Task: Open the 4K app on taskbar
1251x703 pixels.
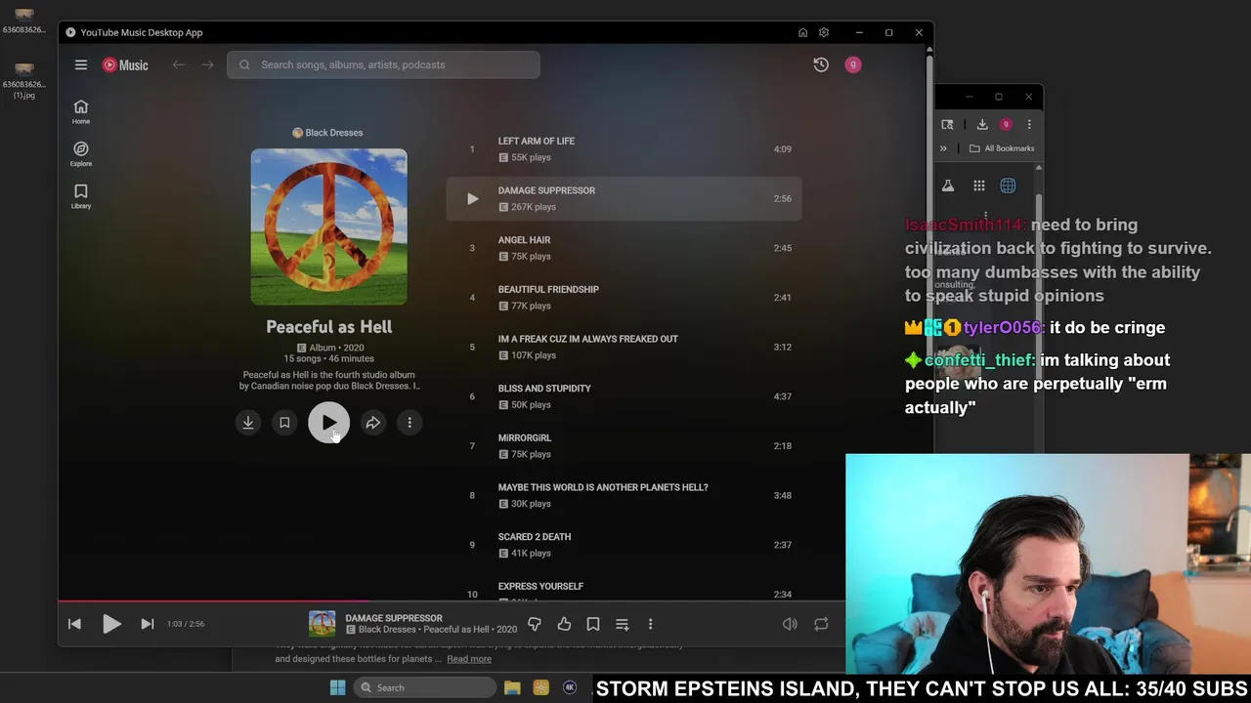Action: point(570,687)
